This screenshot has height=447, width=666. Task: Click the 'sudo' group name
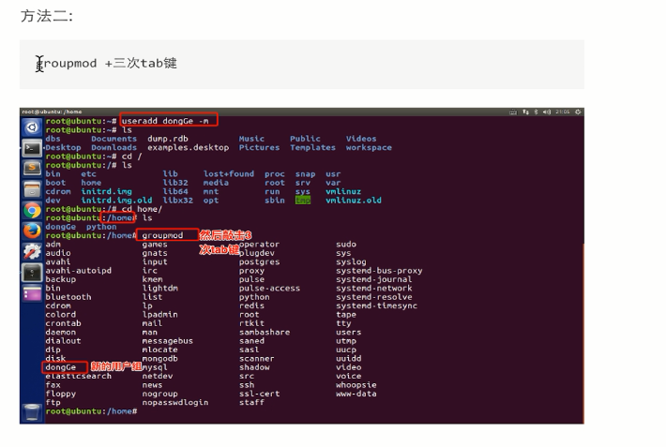click(346, 245)
